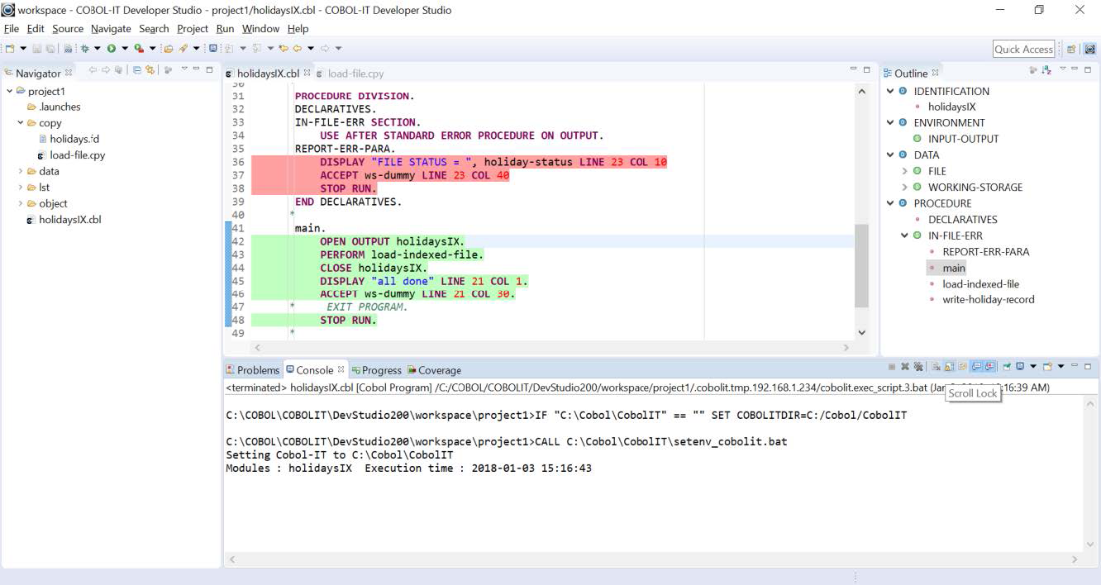Click the Debug bug icon in toolbar
This screenshot has height=585, width=1101.
(x=85, y=49)
